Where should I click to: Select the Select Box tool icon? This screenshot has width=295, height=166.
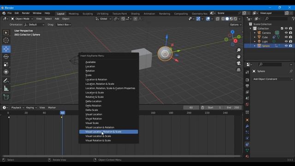(6, 33)
